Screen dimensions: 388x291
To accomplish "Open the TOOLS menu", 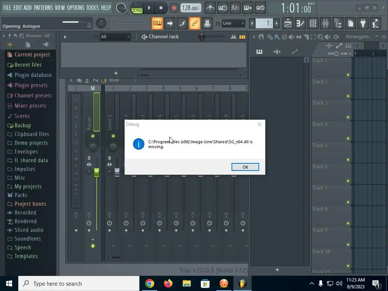I will click(x=92, y=8).
